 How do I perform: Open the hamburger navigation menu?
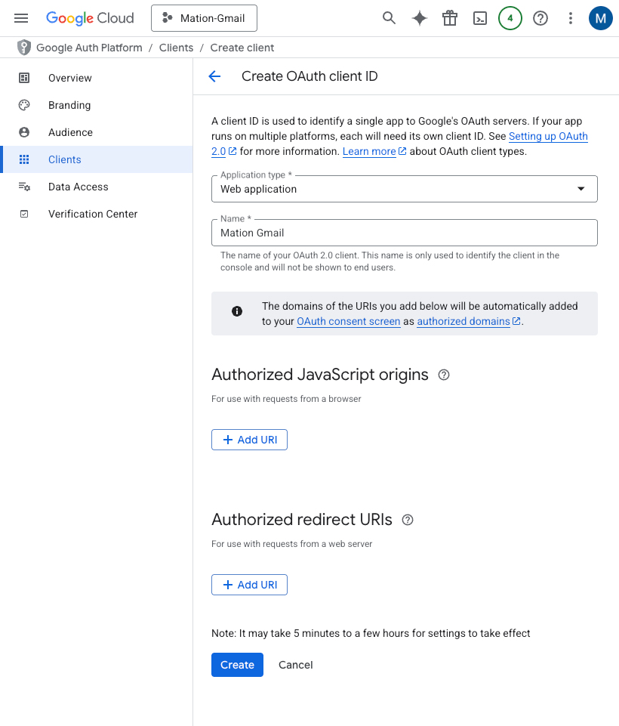point(21,18)
